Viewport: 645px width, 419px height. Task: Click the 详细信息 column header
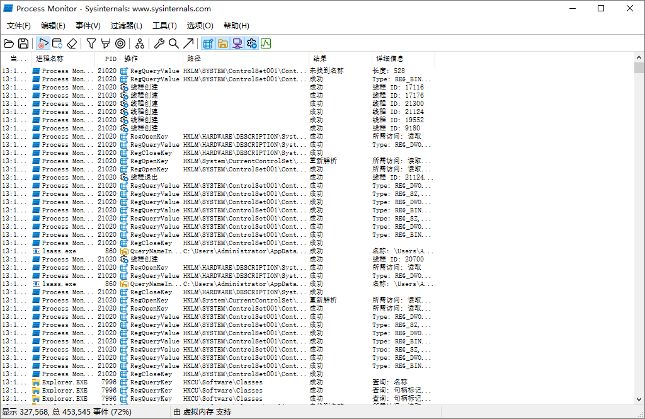tap(403, 59)
